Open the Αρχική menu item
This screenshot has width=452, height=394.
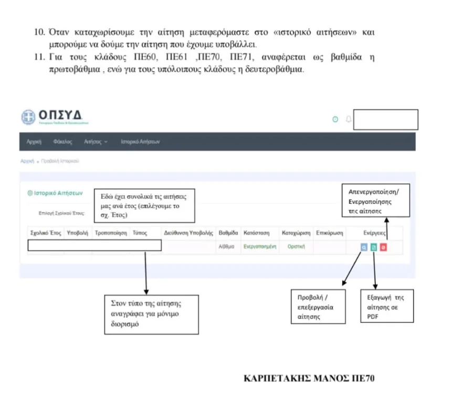(34, 142)
